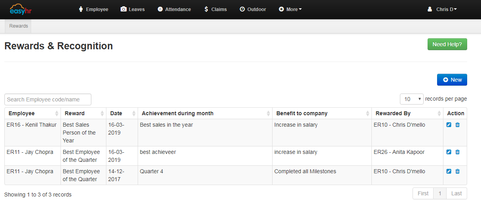Navigate to Claims
Image resolution: width=481 pixels, height=219 pixels.
216,9
